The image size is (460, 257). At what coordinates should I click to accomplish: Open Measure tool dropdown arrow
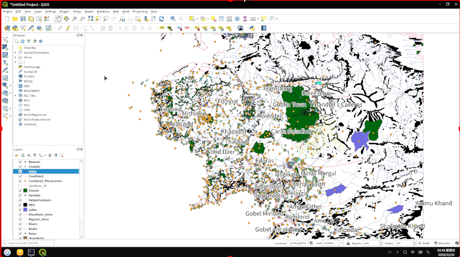coord(258,19)
